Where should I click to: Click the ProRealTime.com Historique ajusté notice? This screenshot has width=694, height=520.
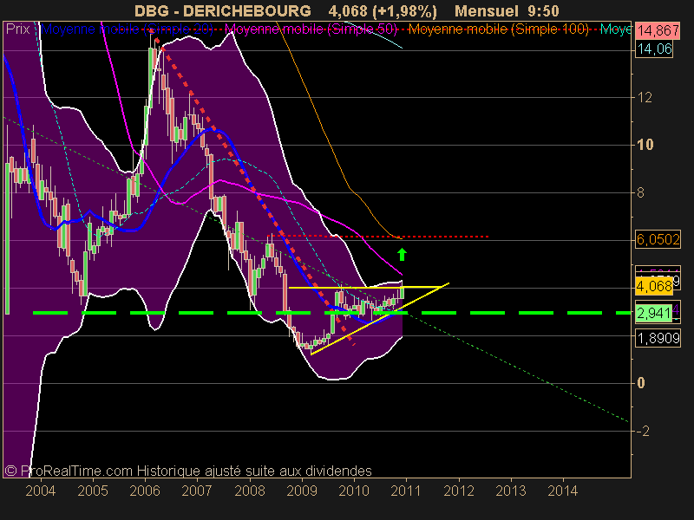tap(188, 471)
